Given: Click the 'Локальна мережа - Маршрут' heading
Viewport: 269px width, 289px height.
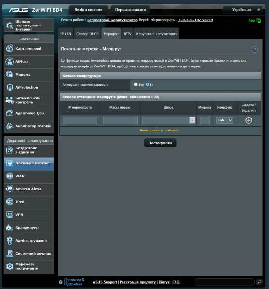Looking at the screenshot, I should pyautogui.click(x=91, y=49).
